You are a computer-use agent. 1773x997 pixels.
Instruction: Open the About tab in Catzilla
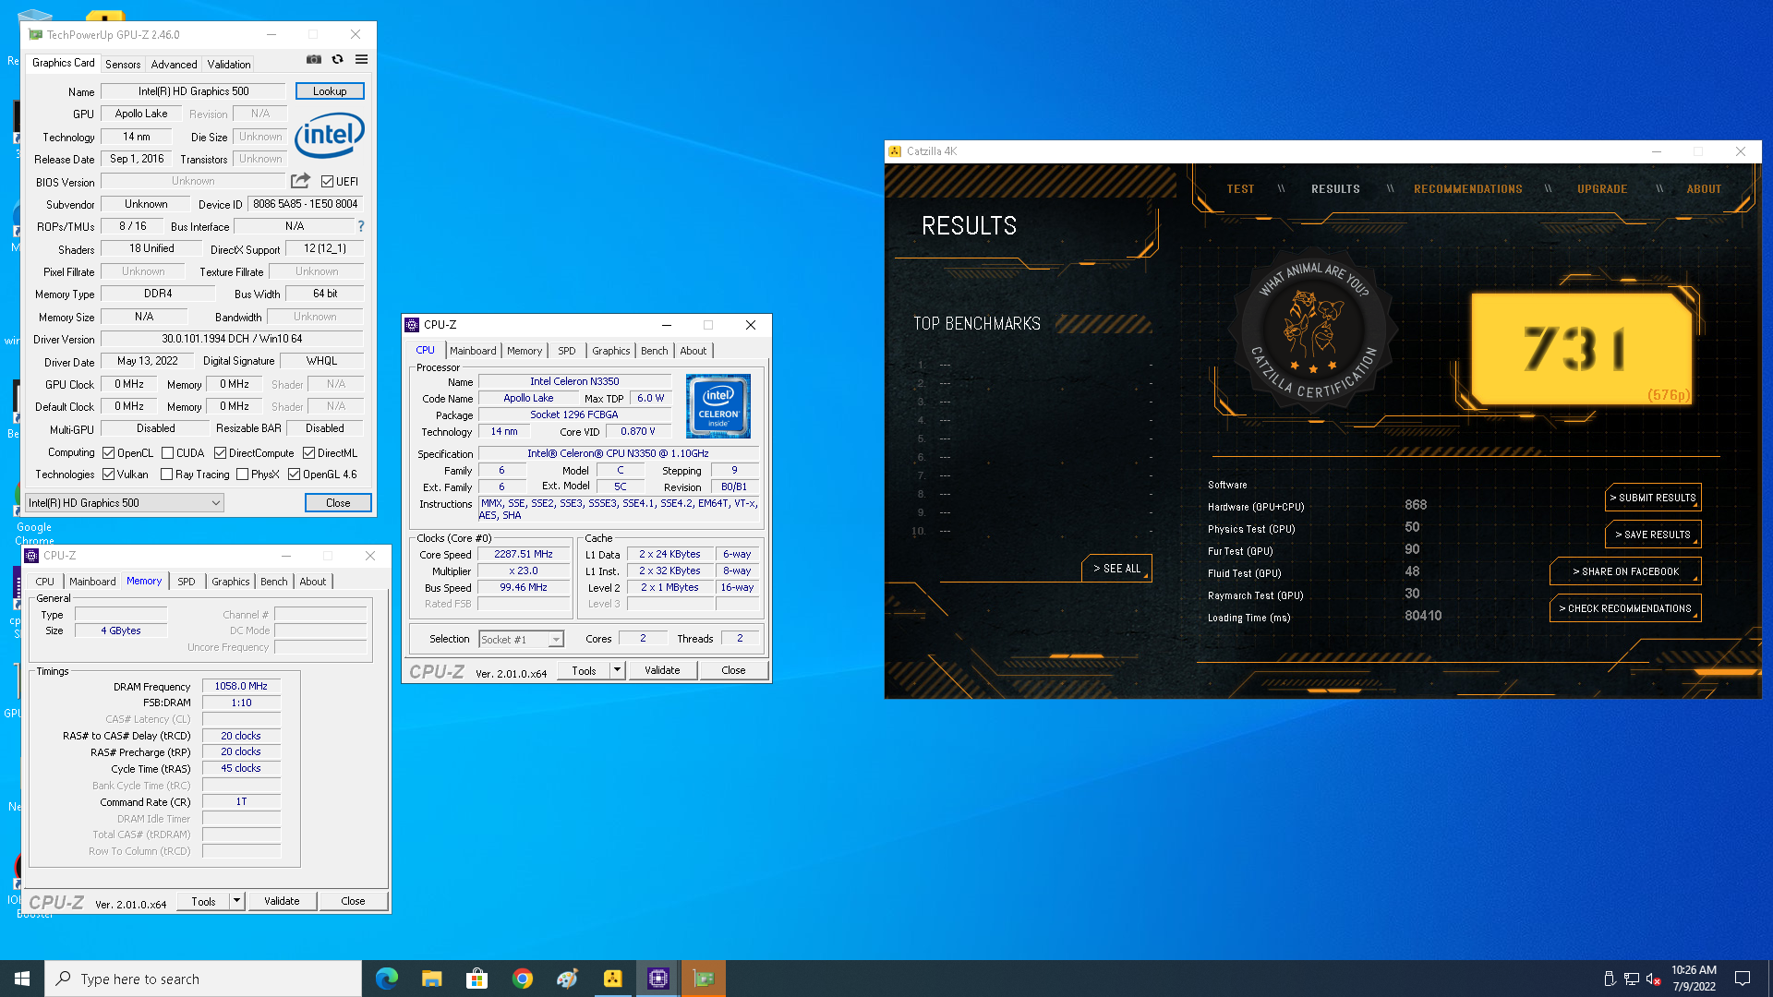(1704, 189)
